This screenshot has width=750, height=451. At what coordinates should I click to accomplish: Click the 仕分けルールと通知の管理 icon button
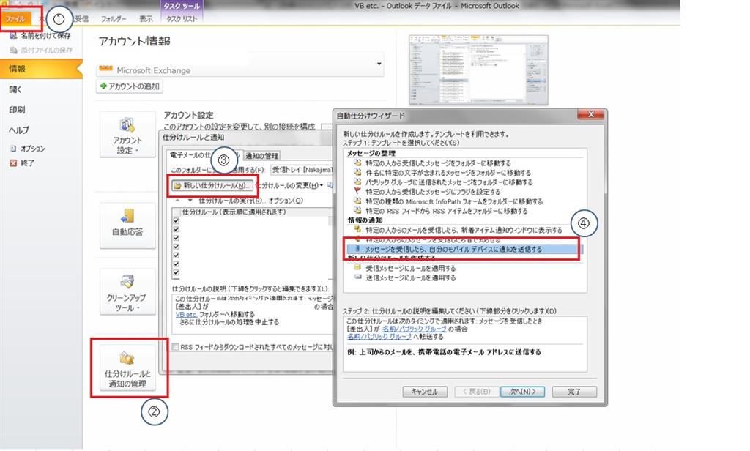tap(127, 368)
